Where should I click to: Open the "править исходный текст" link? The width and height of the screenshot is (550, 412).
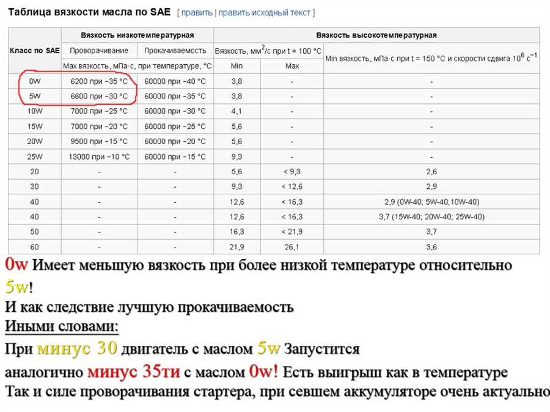[x=265, y=13]
